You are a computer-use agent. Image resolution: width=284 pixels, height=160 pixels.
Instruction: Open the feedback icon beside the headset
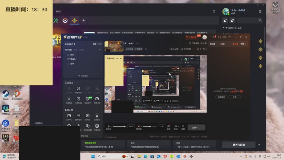click(224, 37)
